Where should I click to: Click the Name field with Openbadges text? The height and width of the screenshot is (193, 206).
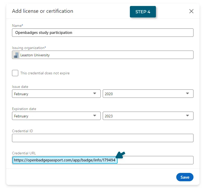[102, 33]
